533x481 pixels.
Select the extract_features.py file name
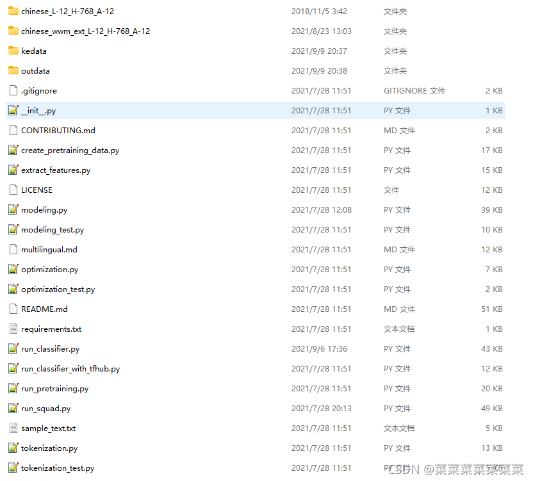(x=56, y=170)
